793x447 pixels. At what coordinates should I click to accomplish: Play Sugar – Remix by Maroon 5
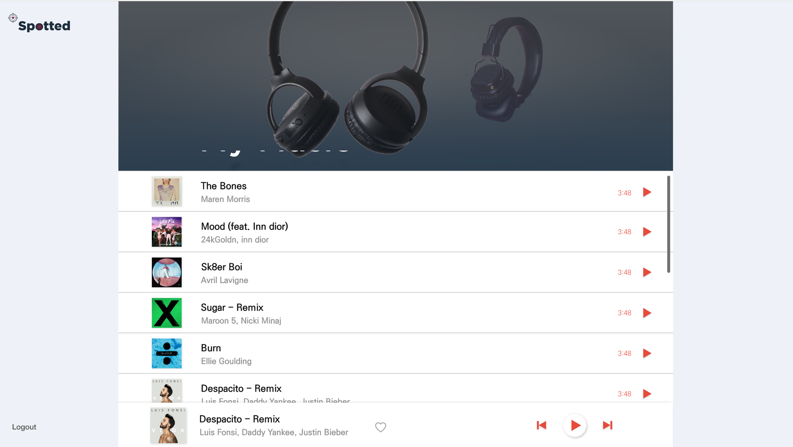(x=647, y=313)
